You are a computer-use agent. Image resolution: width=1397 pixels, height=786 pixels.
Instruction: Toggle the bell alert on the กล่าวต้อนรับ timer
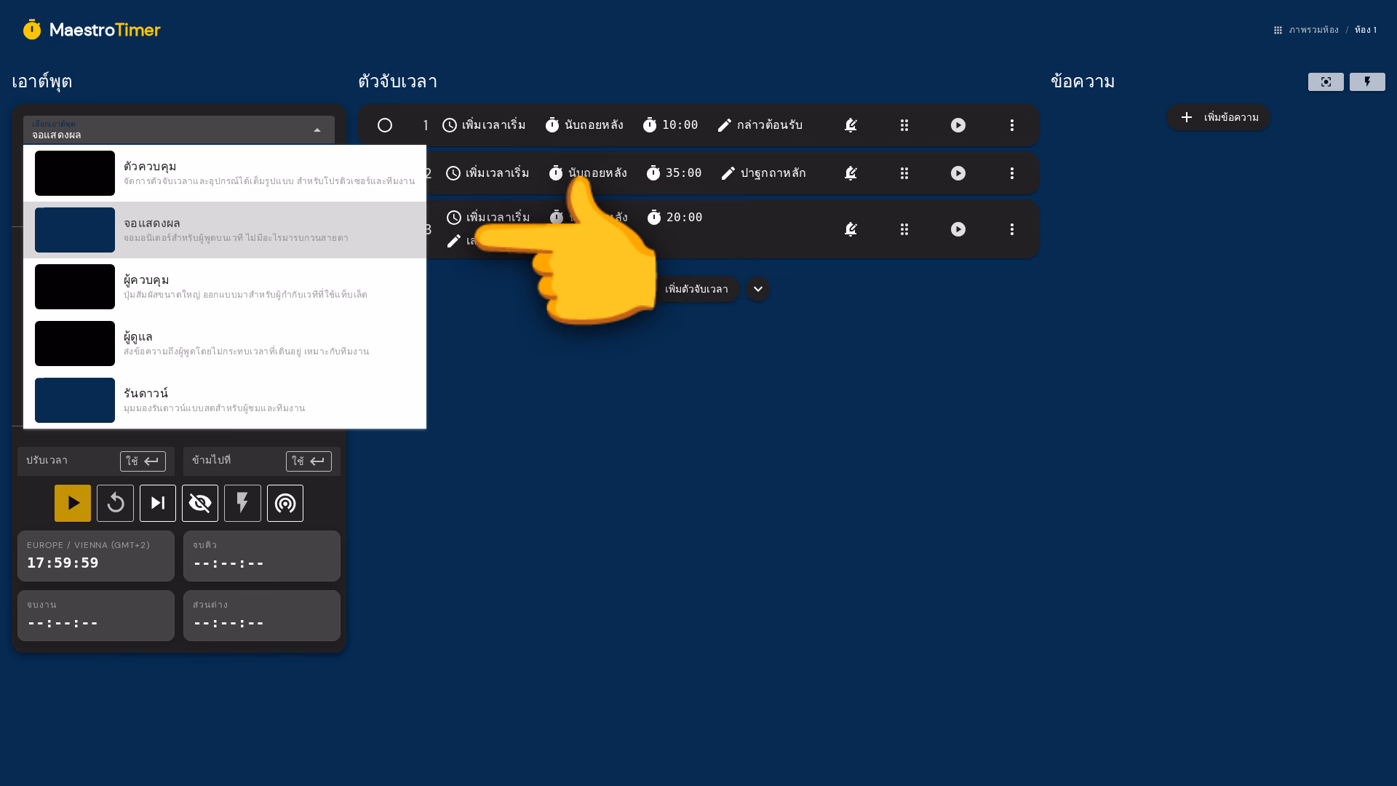coord(851,125)
